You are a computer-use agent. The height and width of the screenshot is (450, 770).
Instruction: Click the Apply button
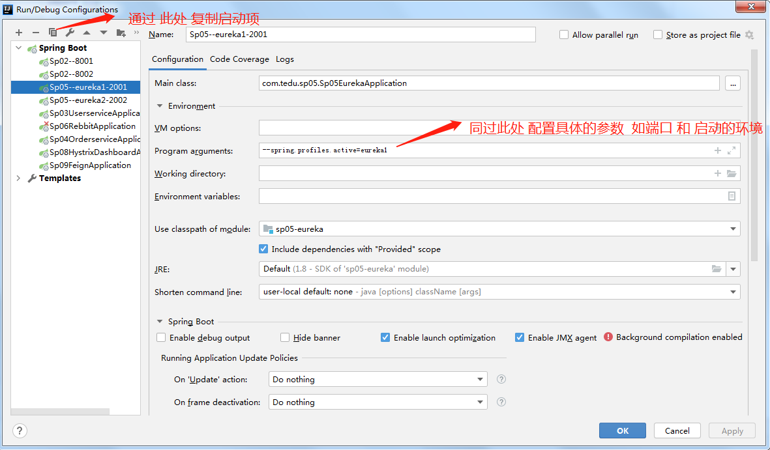(732, 430)
